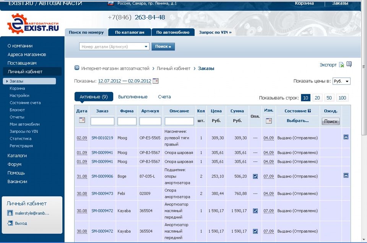Show 100 rows per page
Viewport: 367px width, 243px height.
pos(342,98)
